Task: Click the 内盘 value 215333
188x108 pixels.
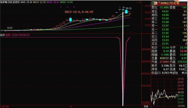Action: [x=182, y=62]
